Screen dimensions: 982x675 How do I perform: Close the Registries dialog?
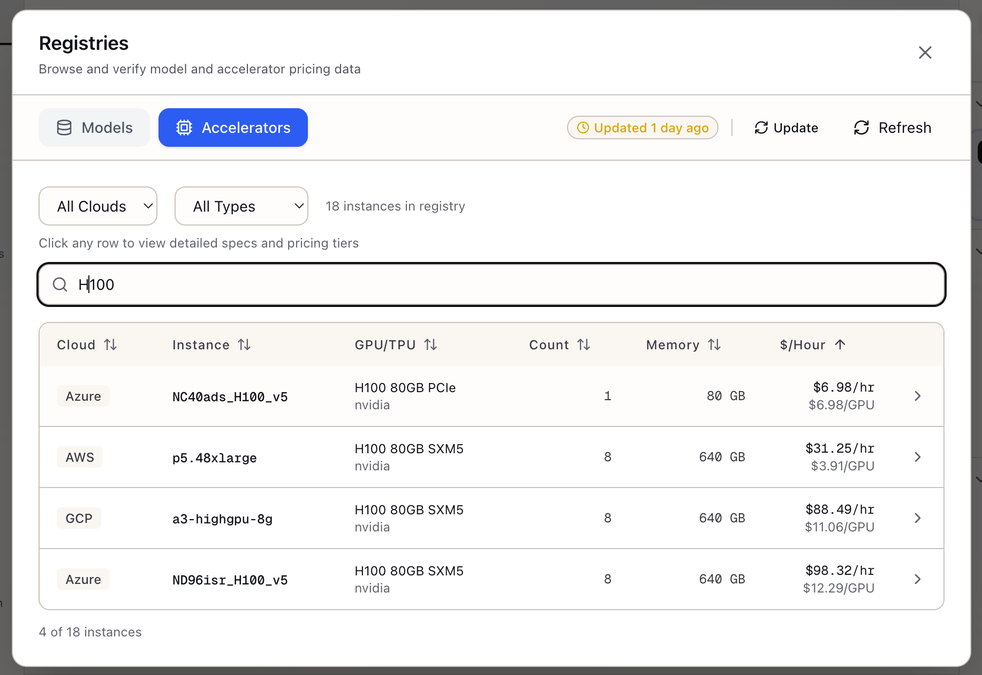[x=925, y=52]
